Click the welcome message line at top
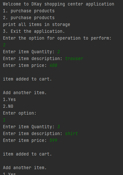The height and width of the screenshot is (175, 123). click(59, 4)
